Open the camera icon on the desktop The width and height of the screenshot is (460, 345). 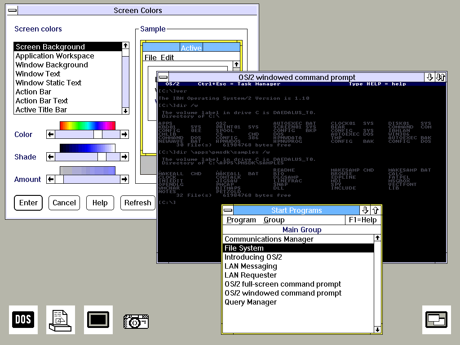[x=136, y=322]
